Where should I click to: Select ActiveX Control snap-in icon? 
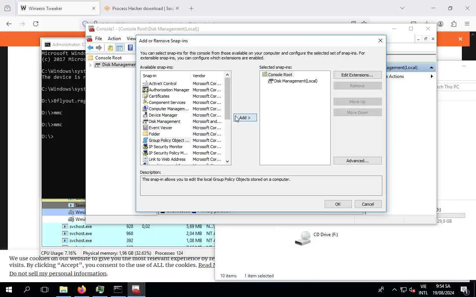(x=145, y=84)
